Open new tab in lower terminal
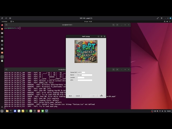Screen dimensions: 172x129 (6, 69)
